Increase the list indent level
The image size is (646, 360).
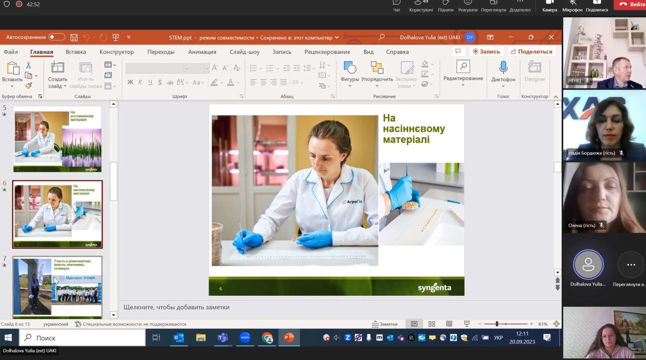pos(297,68)
